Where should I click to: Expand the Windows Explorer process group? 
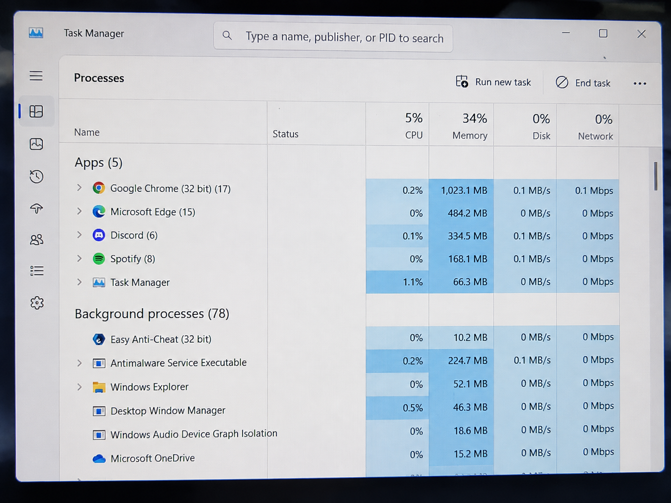tap(79, 387)
